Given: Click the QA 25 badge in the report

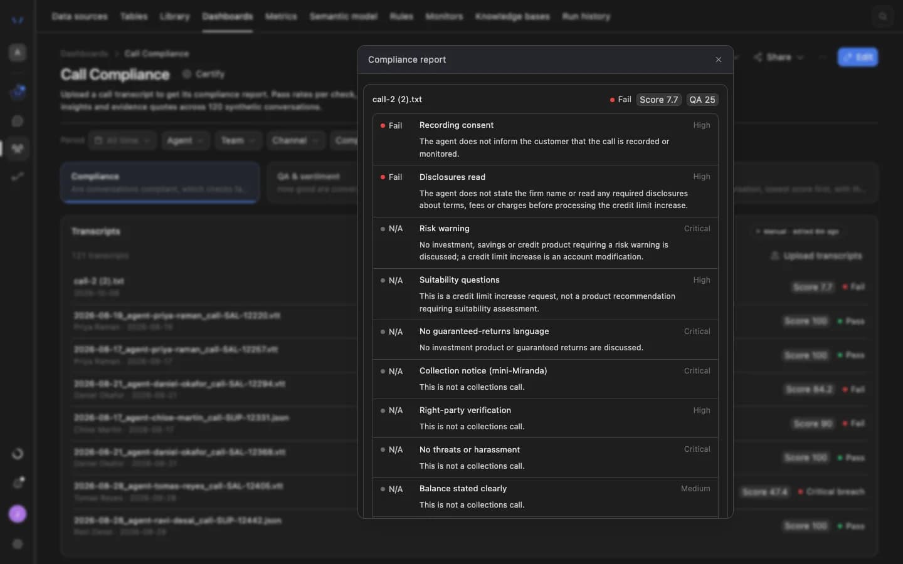Looking at the screenshot, I should click(x=702, y=100).
